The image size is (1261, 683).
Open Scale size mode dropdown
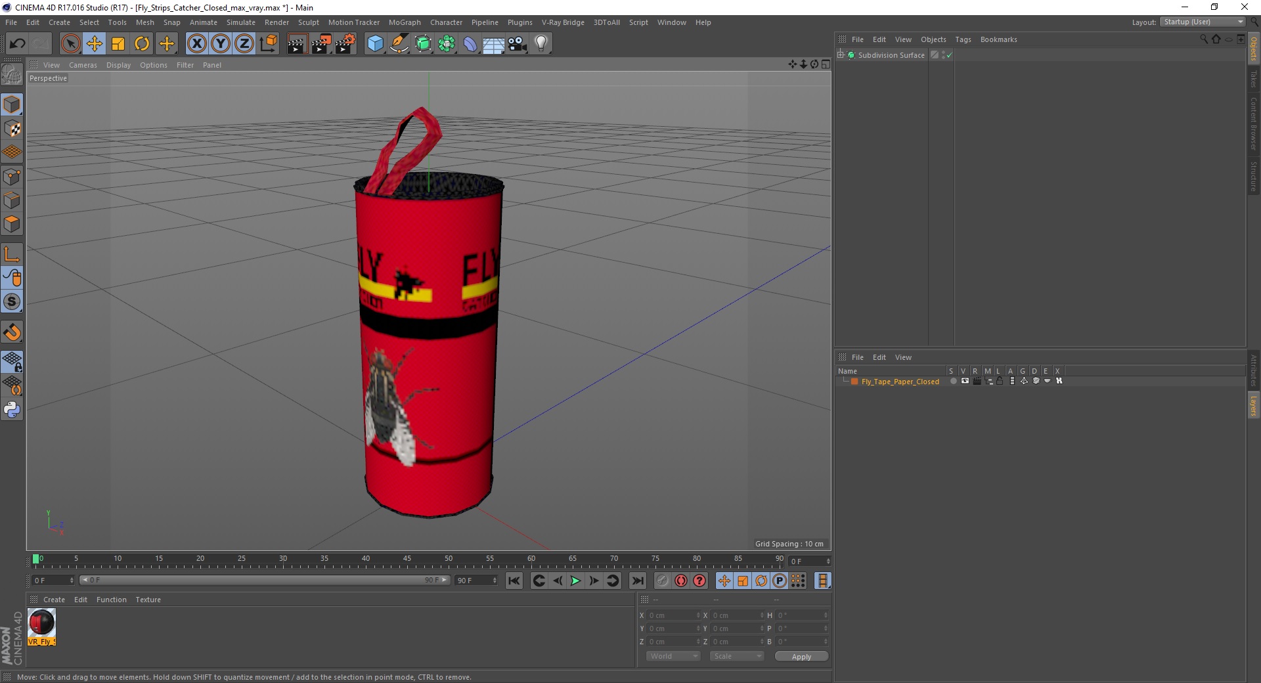737,656
